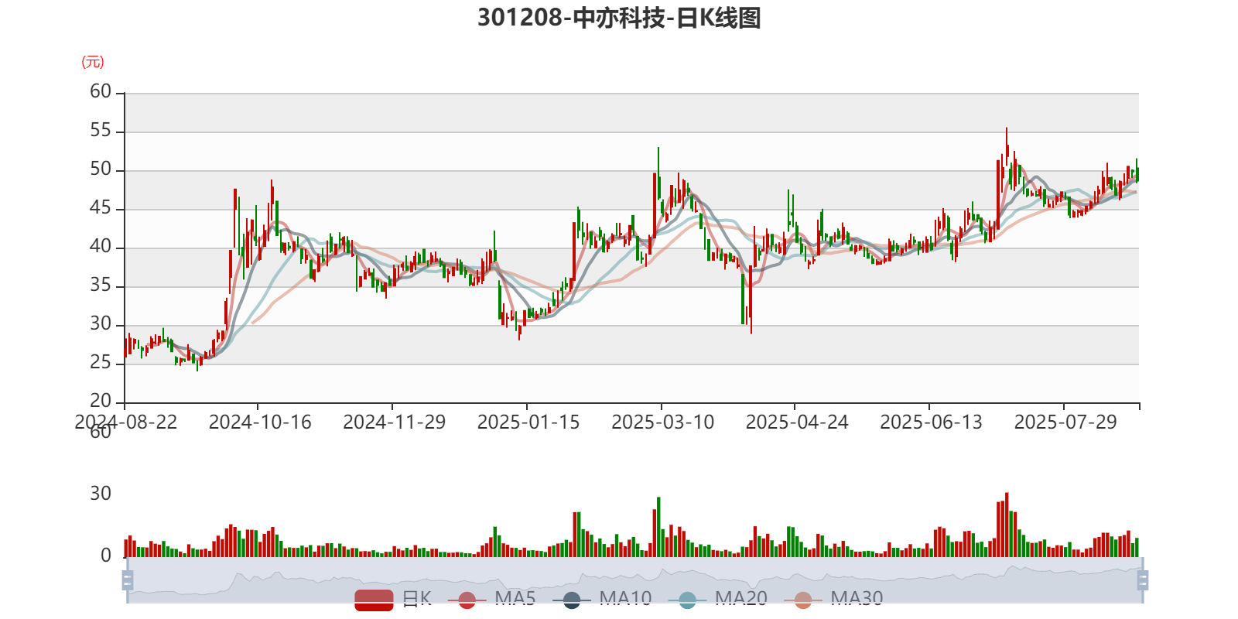The image size is (1238, 619).
Task: Click the 2025-01-15 date axis label
Action: pyautogui.click(x=528, y=422)
